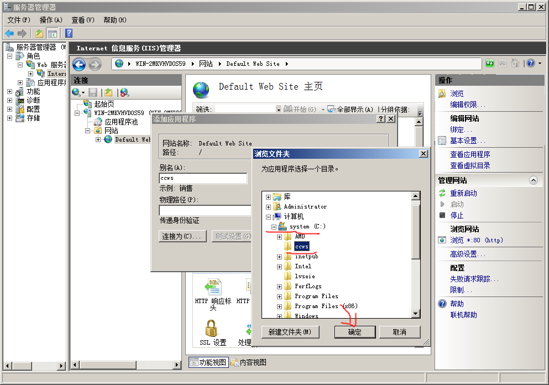
Task: Click the 重新启动 restart icon in actions pane
Action: pyautogui.click(x=442, y=193)
